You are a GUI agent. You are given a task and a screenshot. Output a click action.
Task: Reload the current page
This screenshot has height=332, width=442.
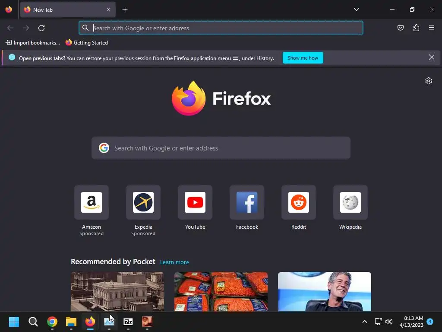pos(41,28)
